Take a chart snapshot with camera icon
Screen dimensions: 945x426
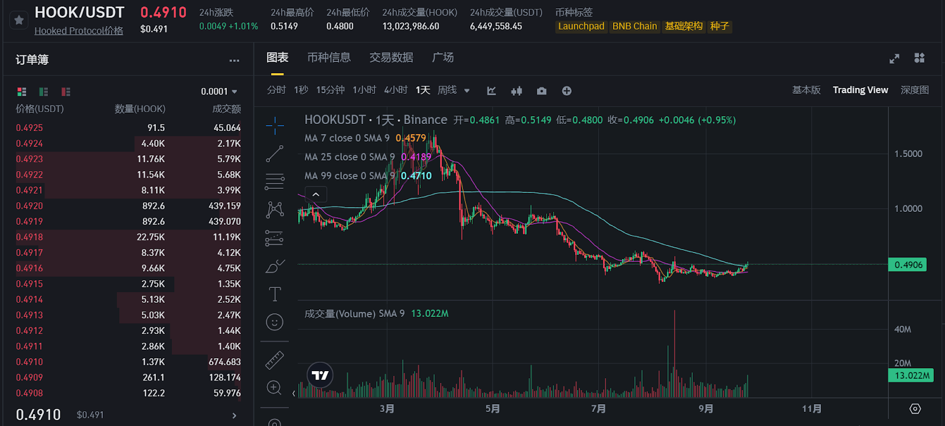pos(542,91)
